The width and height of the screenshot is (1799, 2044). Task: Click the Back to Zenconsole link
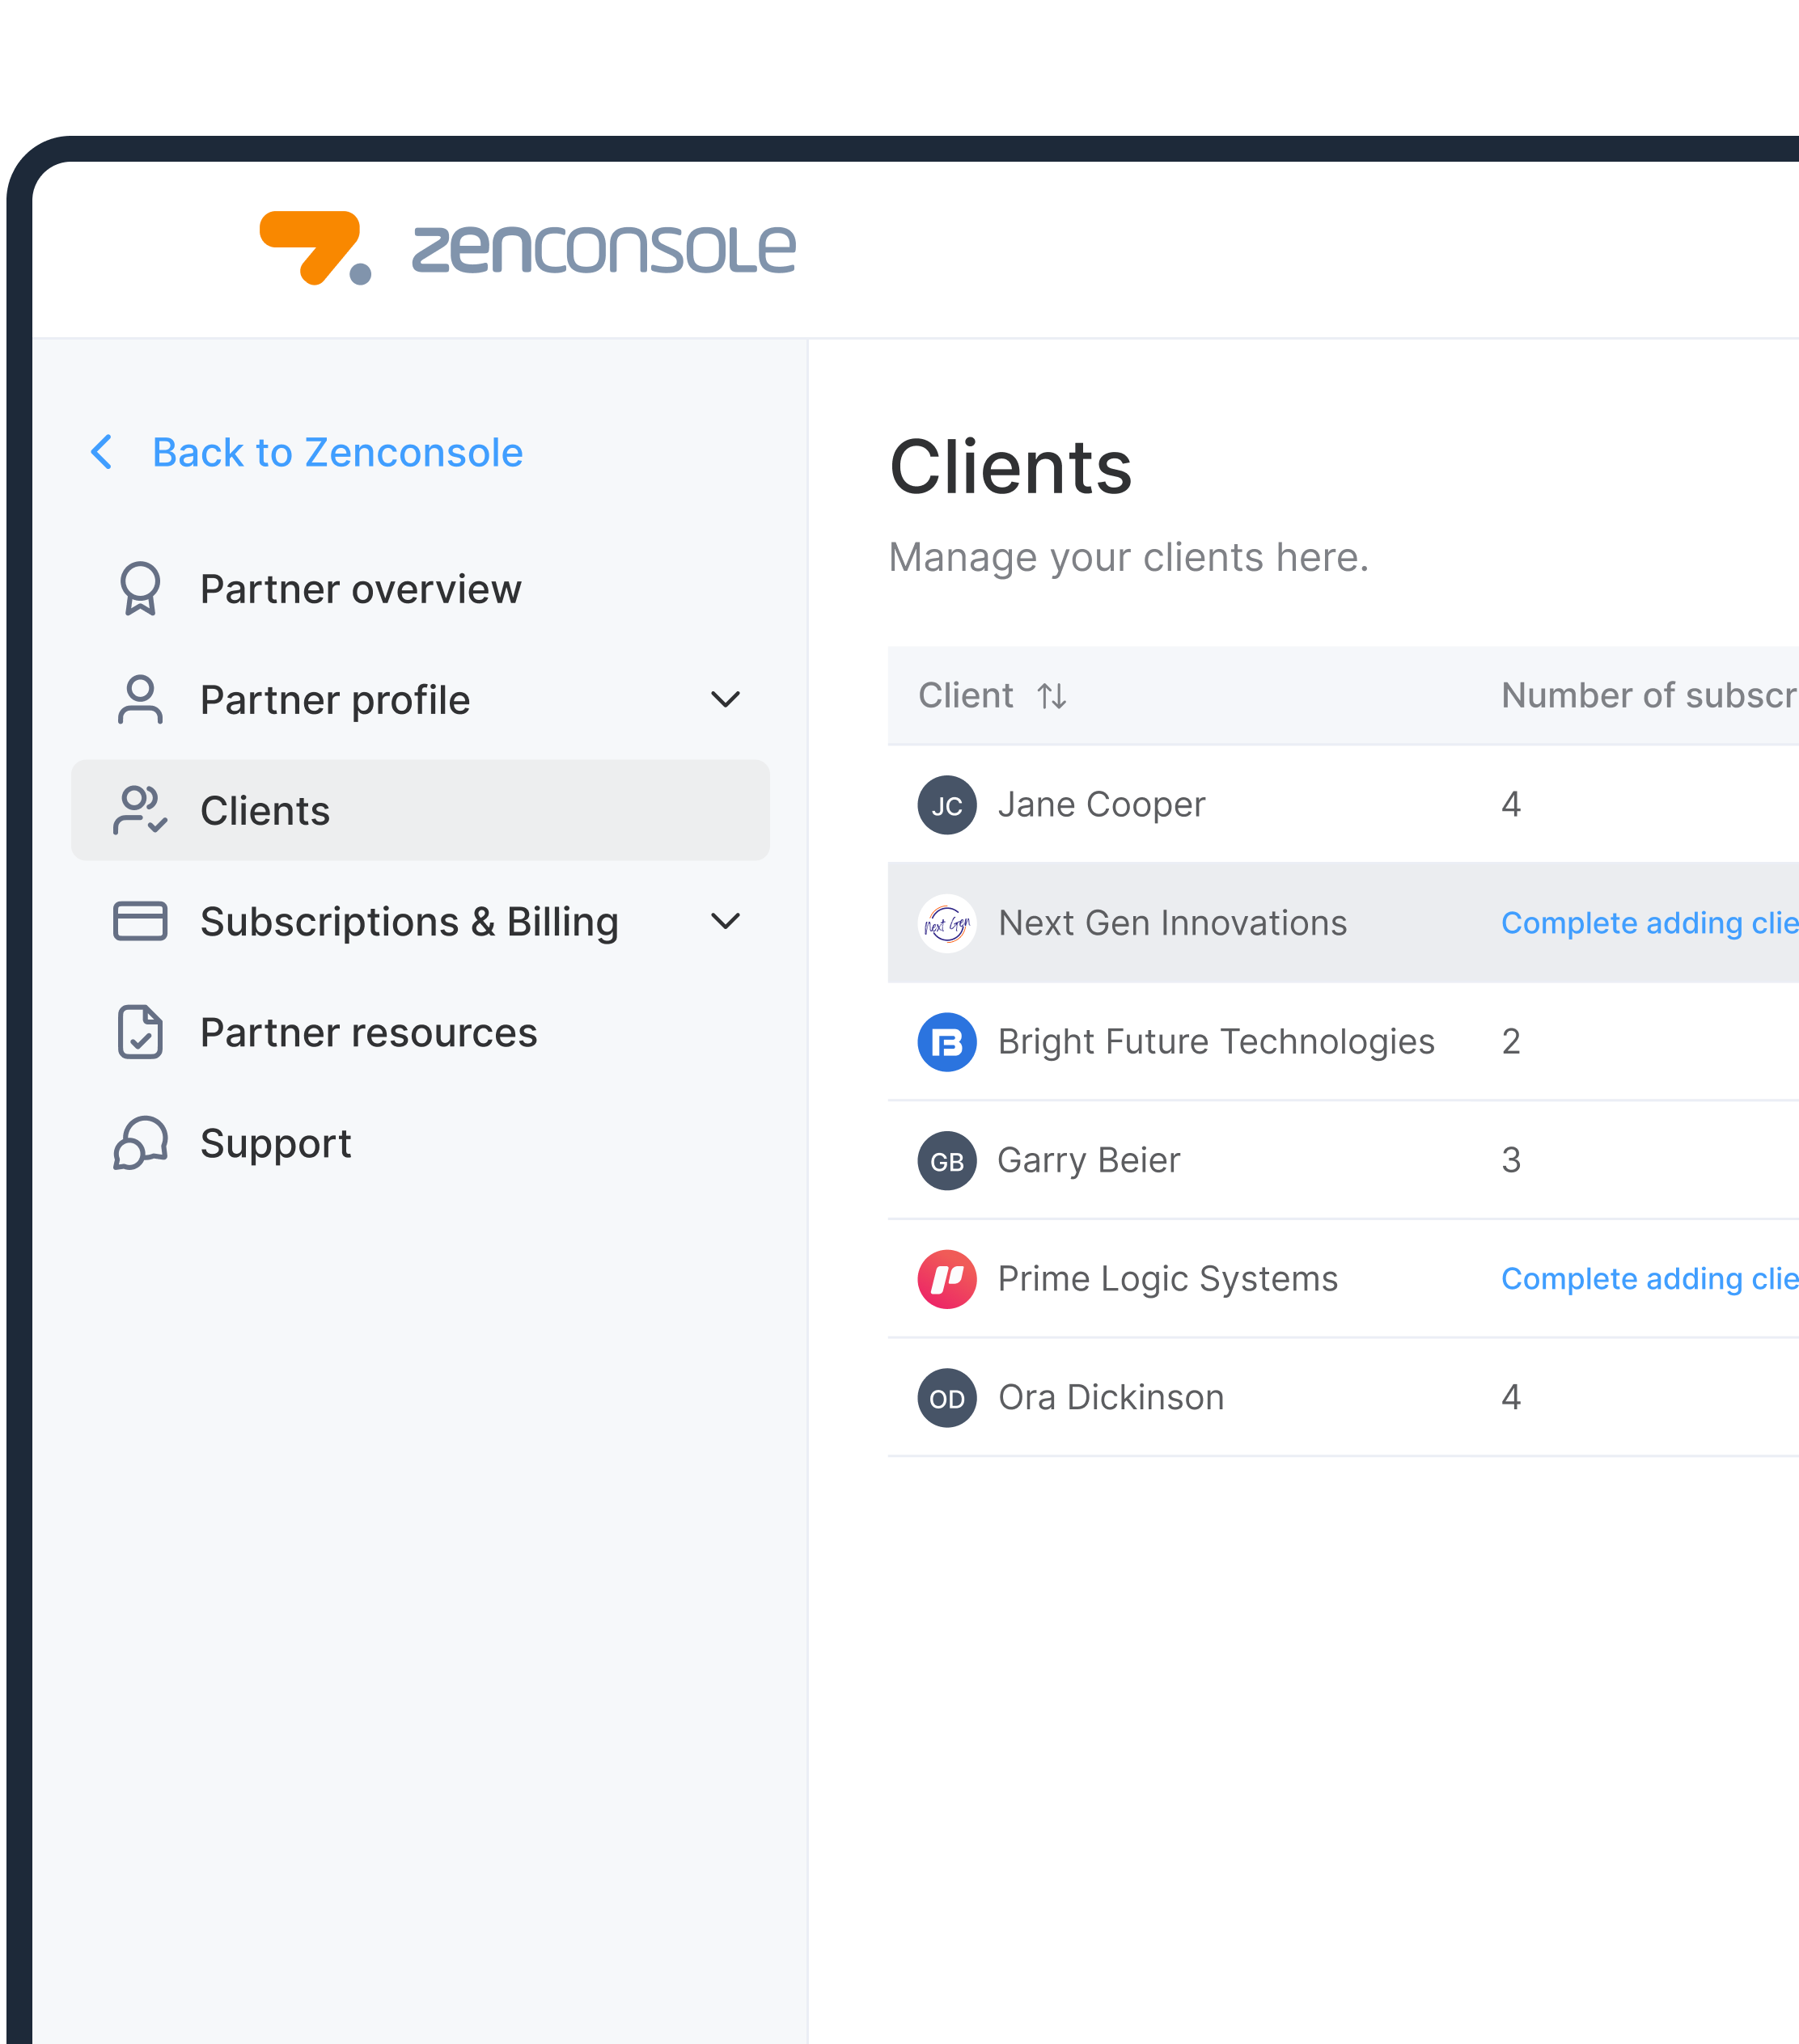(x=337, y=452)
